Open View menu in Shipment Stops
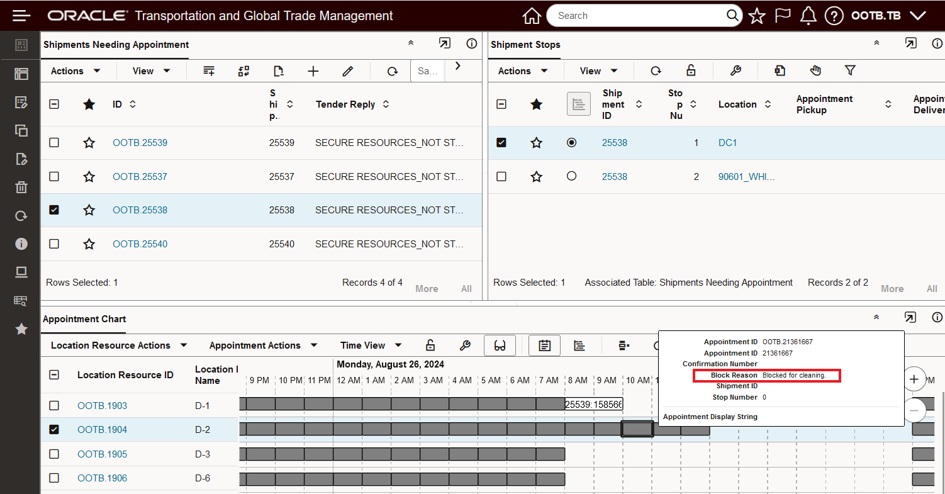945x494 pixels. pos(599,71)
